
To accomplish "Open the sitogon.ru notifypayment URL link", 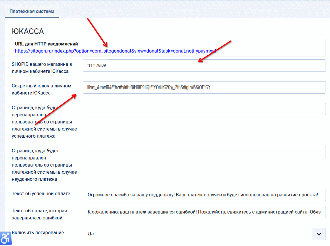I will click(x=115, y=51).
